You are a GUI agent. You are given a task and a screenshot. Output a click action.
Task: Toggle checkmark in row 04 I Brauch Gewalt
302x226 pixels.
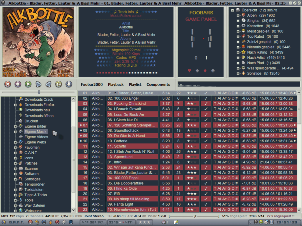(x=206, y=109)
